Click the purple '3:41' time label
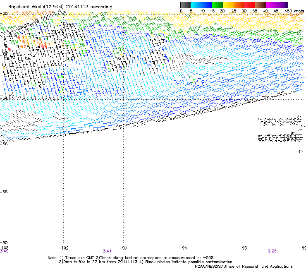The width and height of the screenshot is (306, 269). [107, 251]
